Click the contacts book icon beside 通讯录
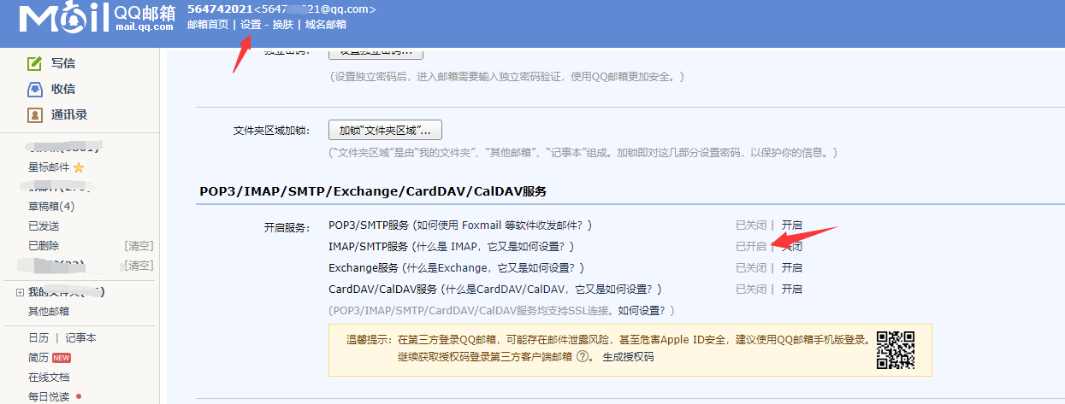 (35, 114)
